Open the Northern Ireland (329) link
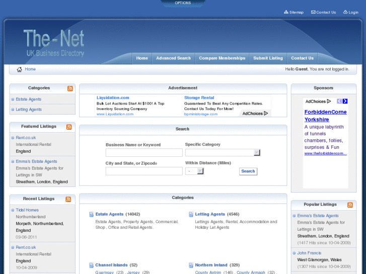The height and width of the screenshot is (274, 366). (x=211, y=265)
